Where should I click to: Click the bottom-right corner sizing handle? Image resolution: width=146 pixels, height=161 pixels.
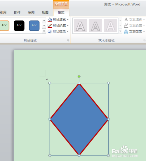pyautogui.click(x=108, y=155)
